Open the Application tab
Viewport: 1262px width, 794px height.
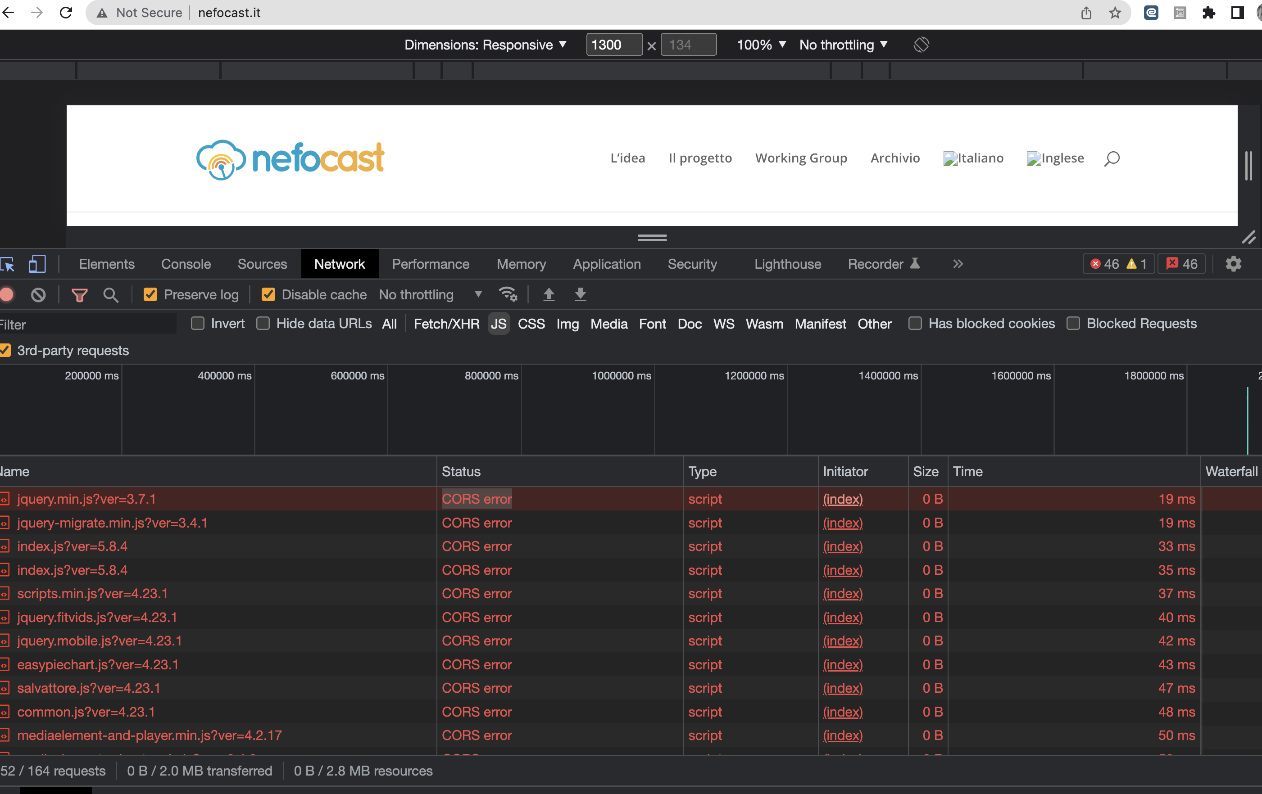(606, 264)
